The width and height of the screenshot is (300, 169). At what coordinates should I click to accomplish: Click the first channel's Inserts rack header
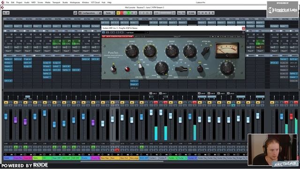tap(8, 55)
